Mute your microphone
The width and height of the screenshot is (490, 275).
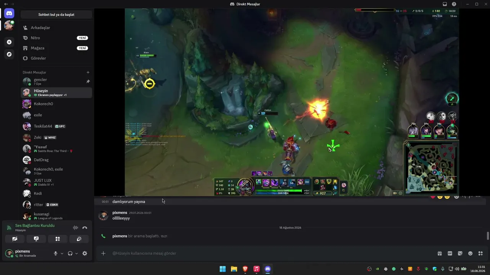pos(56,253)
